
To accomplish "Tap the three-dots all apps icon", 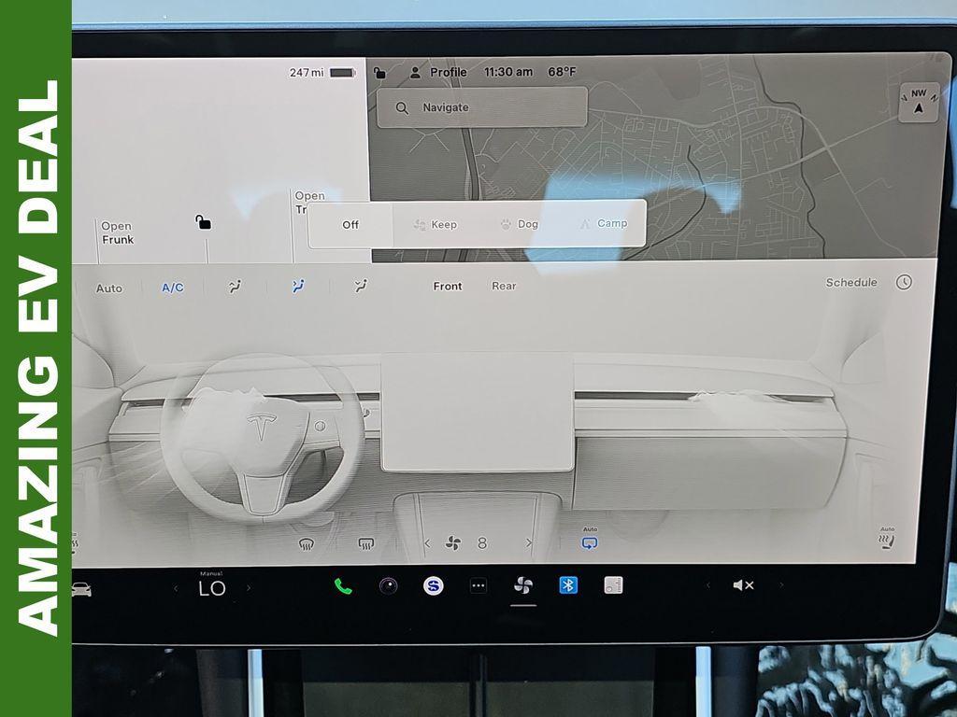I will 478,586.
